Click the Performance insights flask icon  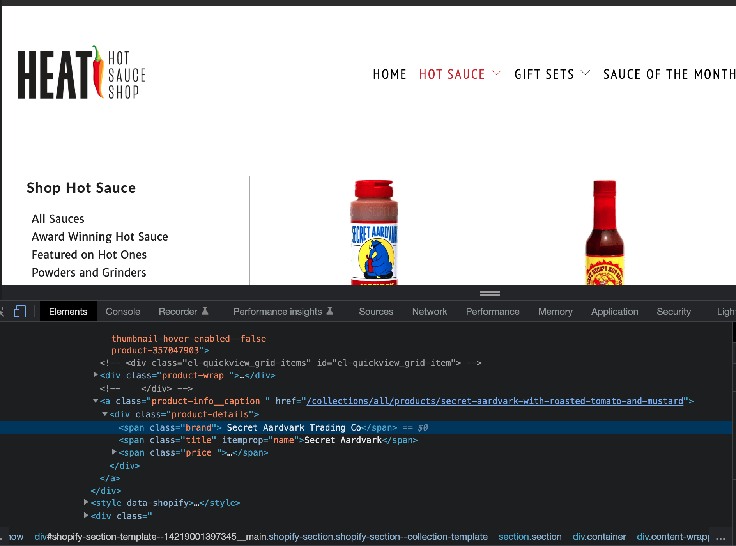tap(330, 311)
